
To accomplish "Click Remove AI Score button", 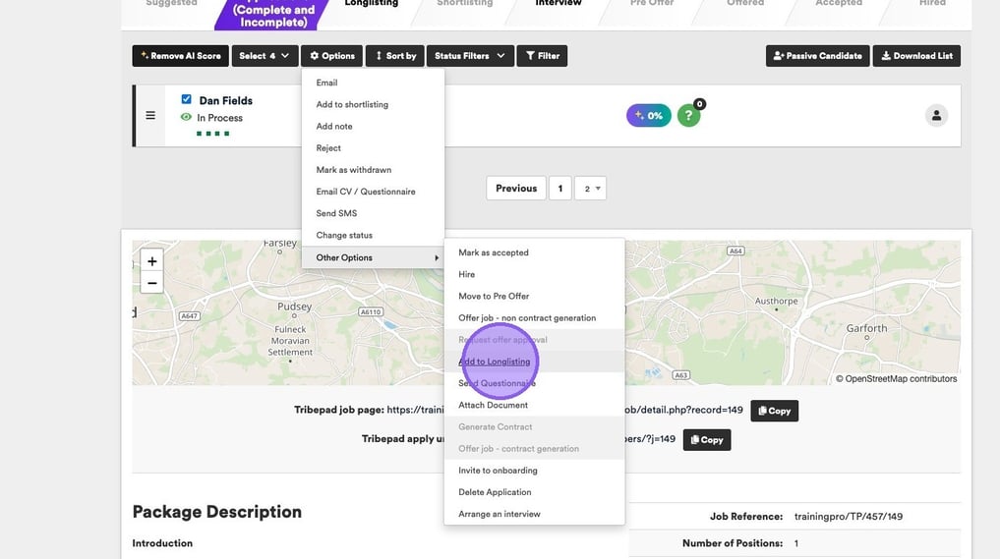I will 180,56.
